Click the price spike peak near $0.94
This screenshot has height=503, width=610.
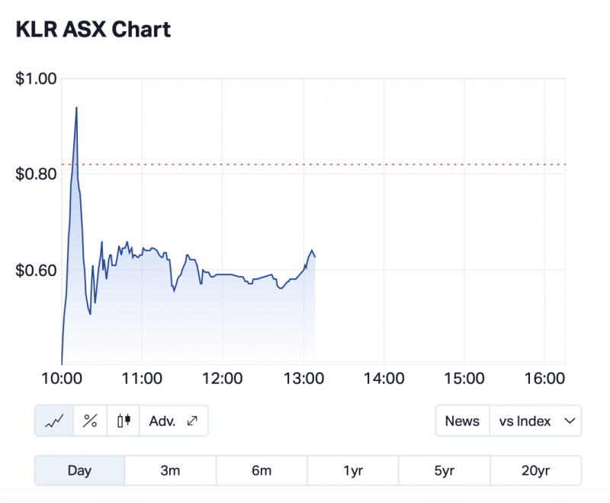pyautogui.click(x=76, y=107)
